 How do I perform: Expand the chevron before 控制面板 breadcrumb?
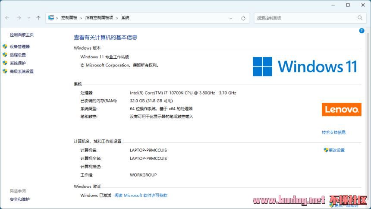57,18
